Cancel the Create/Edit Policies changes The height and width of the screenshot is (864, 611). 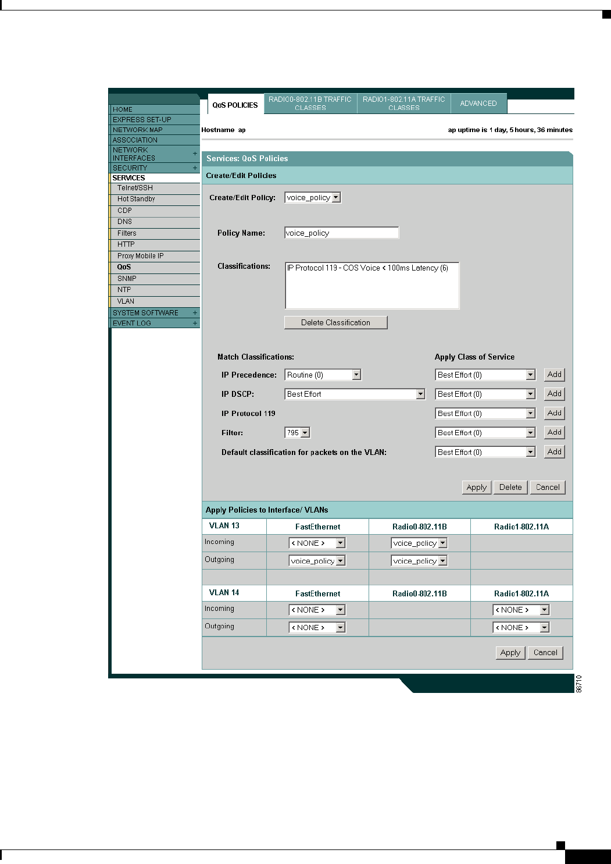pos(548,488)
